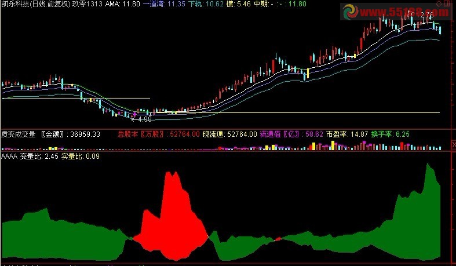Click the 一道湾: 11.35 label
This screenshot has height=266, width=456.
(x=164, y=4)
